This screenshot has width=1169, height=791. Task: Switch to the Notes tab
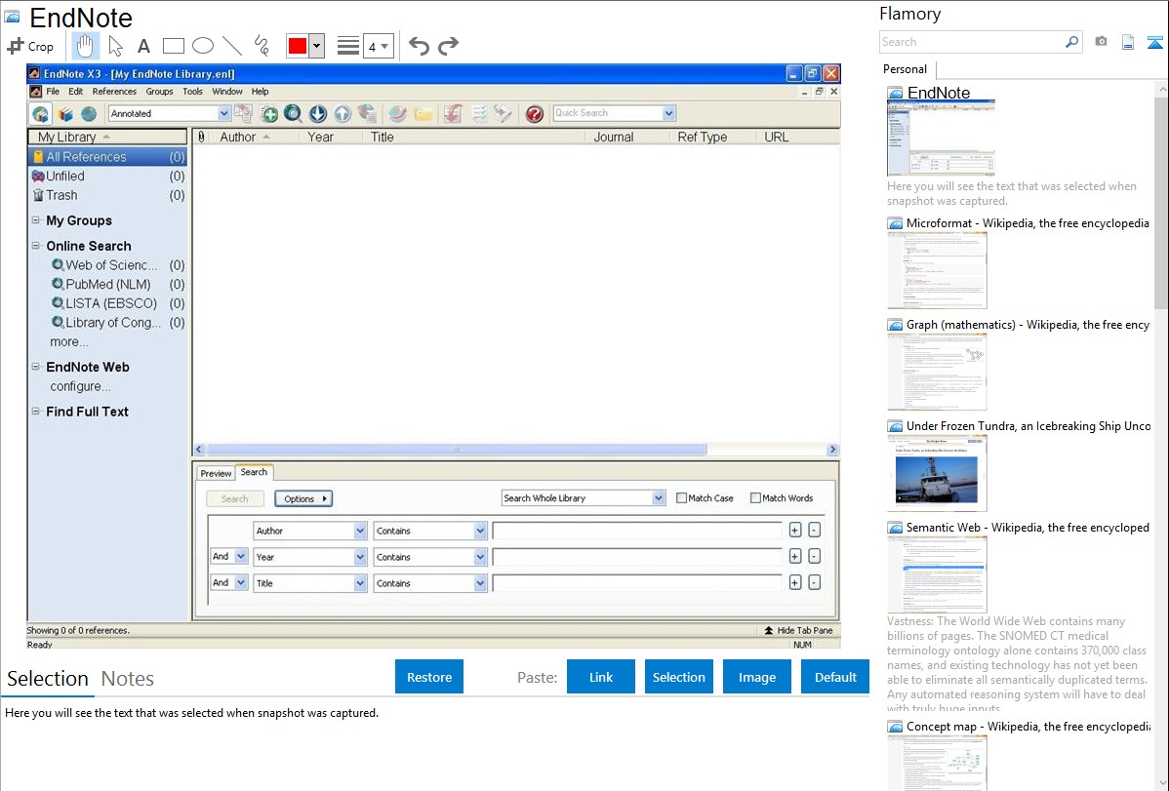click(128, 679)
